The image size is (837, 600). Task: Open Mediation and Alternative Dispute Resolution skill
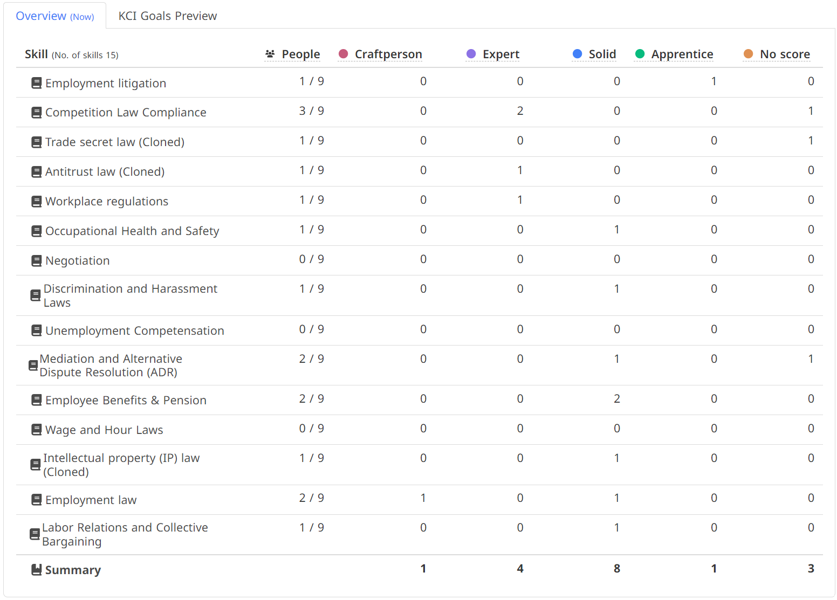111,365
